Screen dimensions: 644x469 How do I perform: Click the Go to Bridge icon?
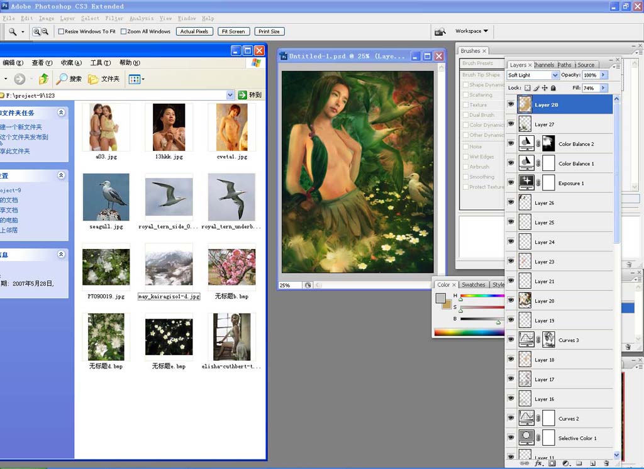(440, 31)
